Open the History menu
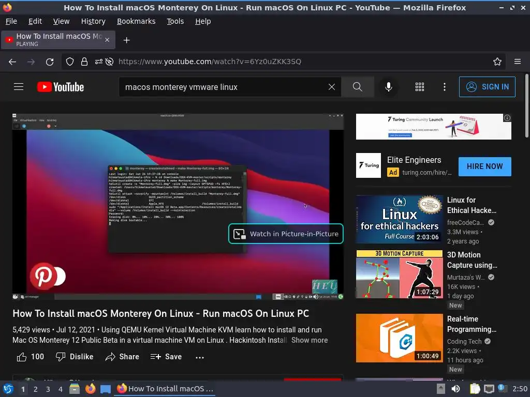The height and width of the screenshot is (397, 530). click(93, 21)
